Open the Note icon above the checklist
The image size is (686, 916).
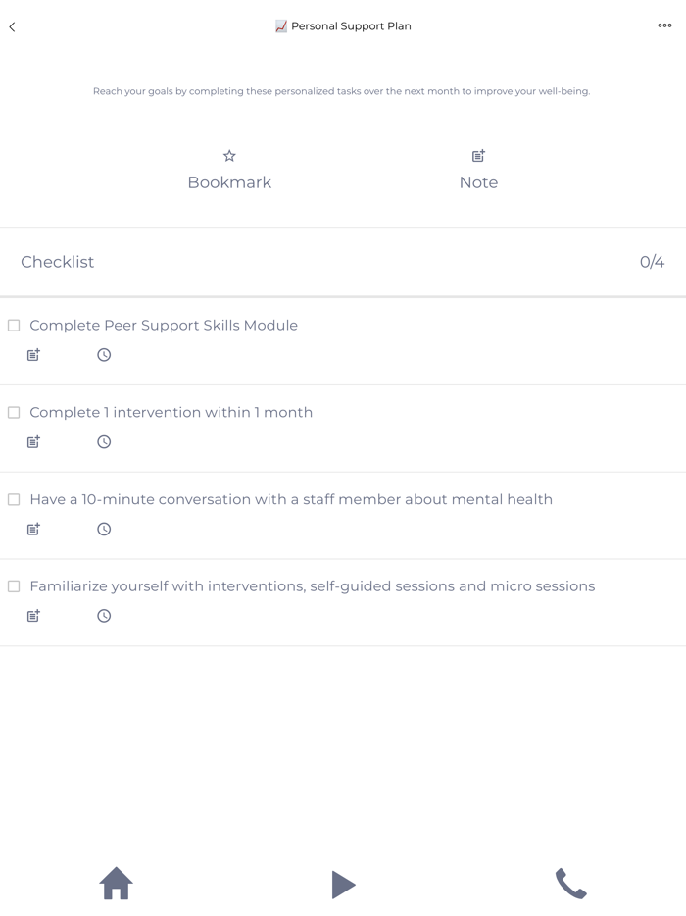click(477, 155)
